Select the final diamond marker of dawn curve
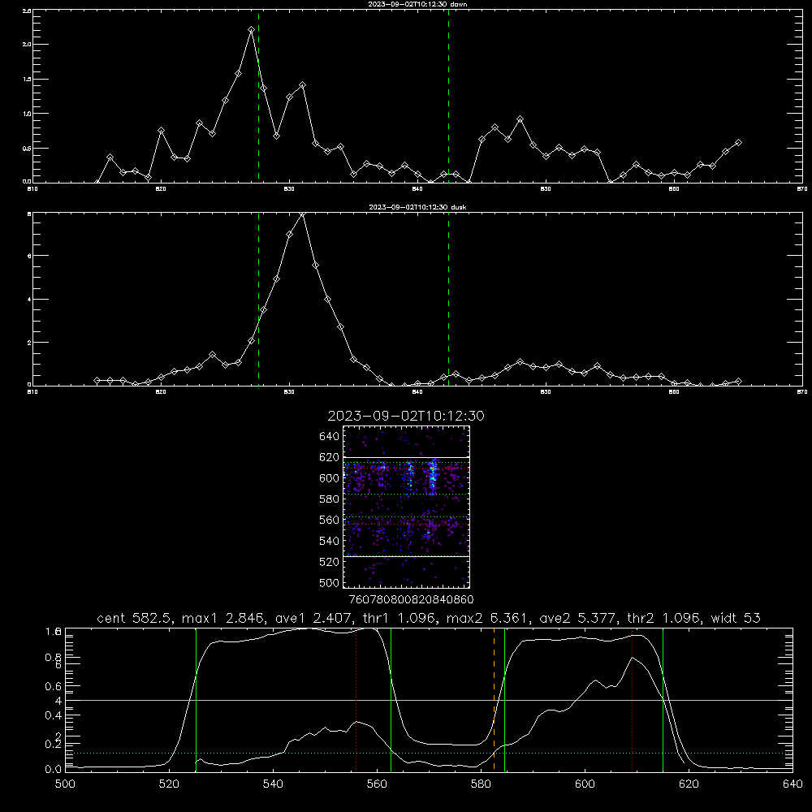The image size is (812, 812). click(738, 142)
